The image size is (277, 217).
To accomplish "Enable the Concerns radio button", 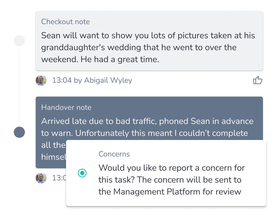I will [82, 173].
